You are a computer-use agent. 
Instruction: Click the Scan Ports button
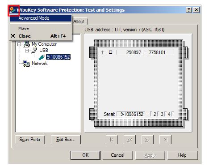(30, 140)
